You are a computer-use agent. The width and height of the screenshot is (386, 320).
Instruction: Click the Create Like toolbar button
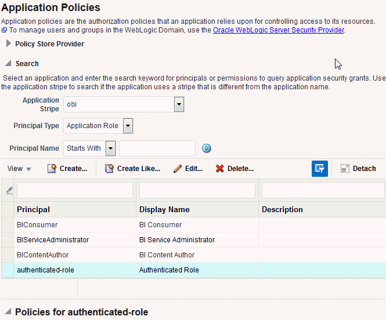132,169
